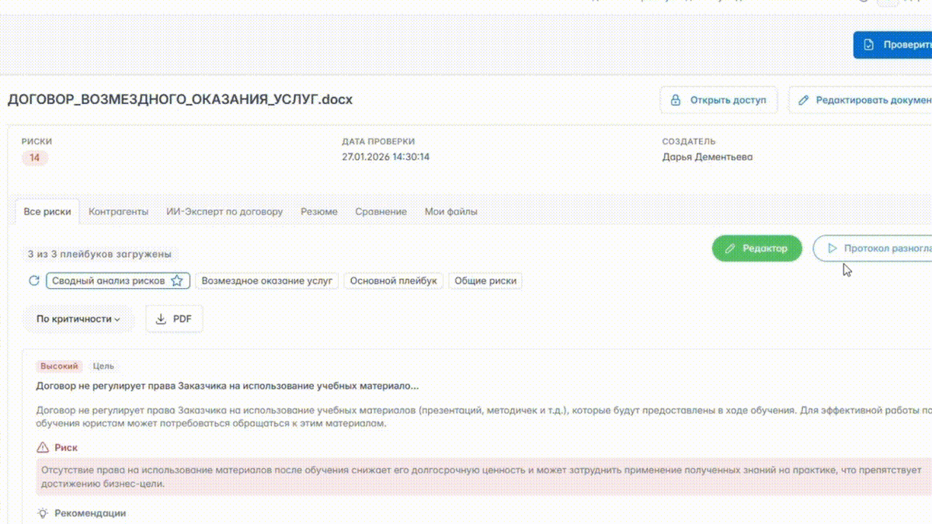Open the Контрагенты tab
The width and height of the screenshot is (932, 524).
click(x=118, y=211)
